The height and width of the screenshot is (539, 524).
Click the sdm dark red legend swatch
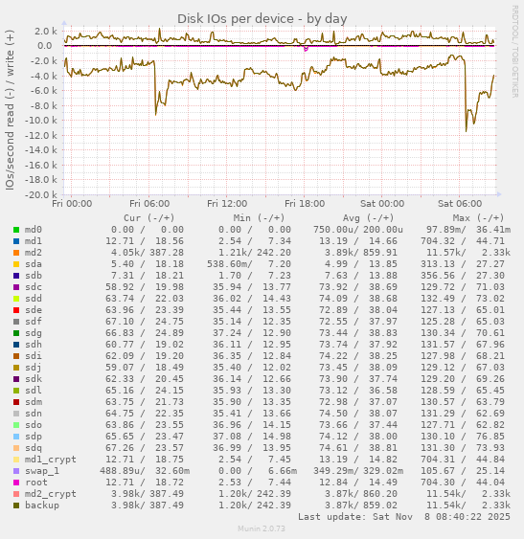[16, 402]
